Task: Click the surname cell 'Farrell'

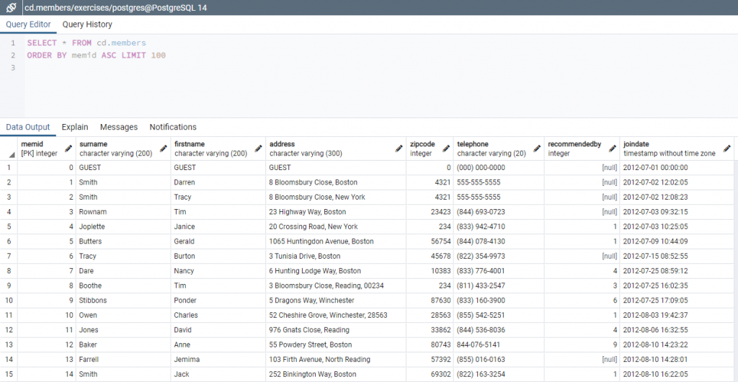Action: (123, 360)
